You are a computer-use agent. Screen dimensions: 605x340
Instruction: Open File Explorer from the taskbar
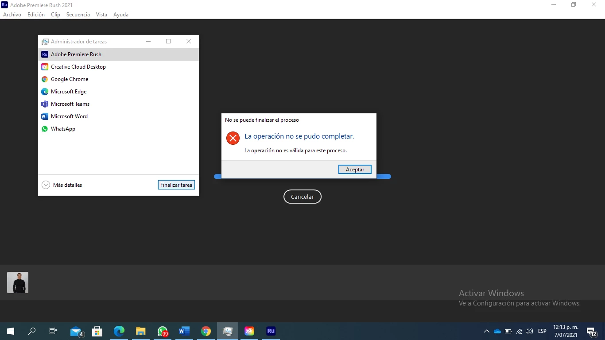tap(141, 331)
